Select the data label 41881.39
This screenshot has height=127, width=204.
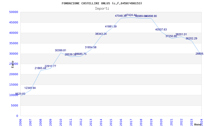coord(111,27)
